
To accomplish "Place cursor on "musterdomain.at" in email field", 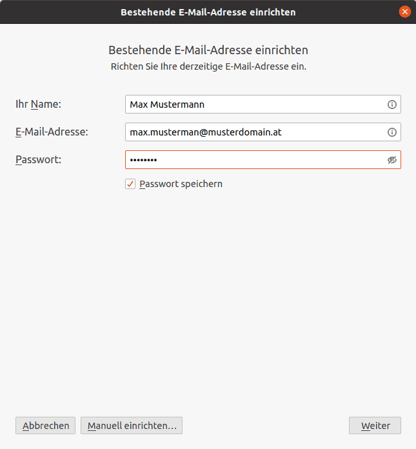I will (x=249, y=132).
